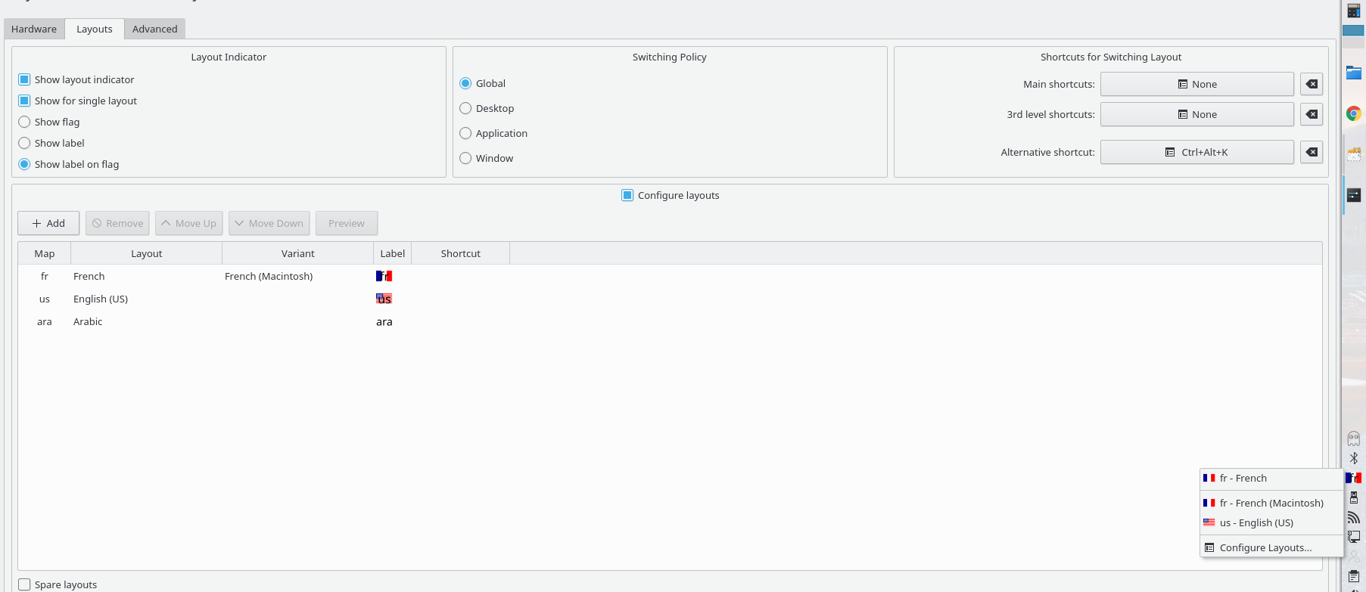The width and height of the screenshot is (1366, 592).
Task: Open the mail calendar app in panel
Action: click(1353, 154)
